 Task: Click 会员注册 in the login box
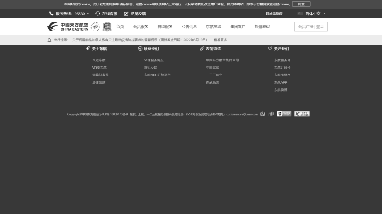click(x=306, y=27)
